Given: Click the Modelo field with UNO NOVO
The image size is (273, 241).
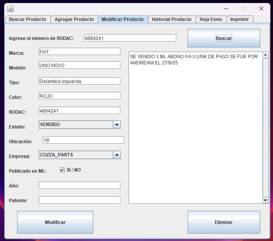Looking at the screenshot, I should point(80,65).
